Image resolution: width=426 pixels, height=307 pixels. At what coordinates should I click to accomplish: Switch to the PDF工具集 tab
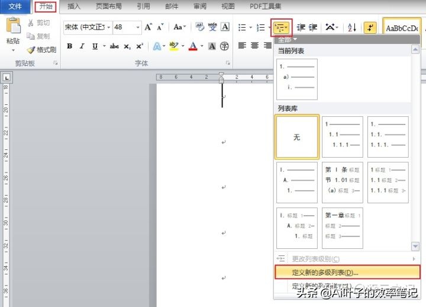tap(266, 7)
